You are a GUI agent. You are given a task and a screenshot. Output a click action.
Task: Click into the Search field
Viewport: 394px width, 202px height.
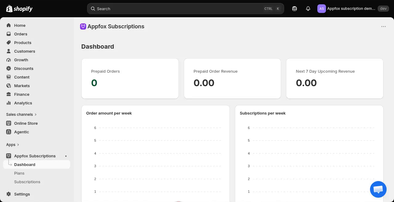pos(185,9)
